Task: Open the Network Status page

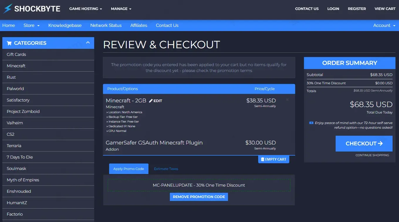Action: pos(106,25)
